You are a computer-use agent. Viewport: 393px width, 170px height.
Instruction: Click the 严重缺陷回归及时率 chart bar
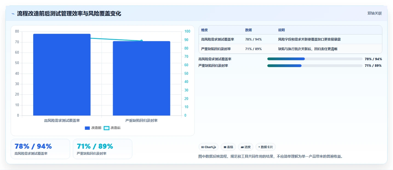click(142, 78)
